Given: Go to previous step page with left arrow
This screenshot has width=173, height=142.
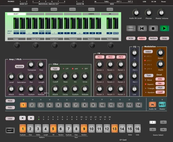Looking at the screenshot, I should 23,118.
